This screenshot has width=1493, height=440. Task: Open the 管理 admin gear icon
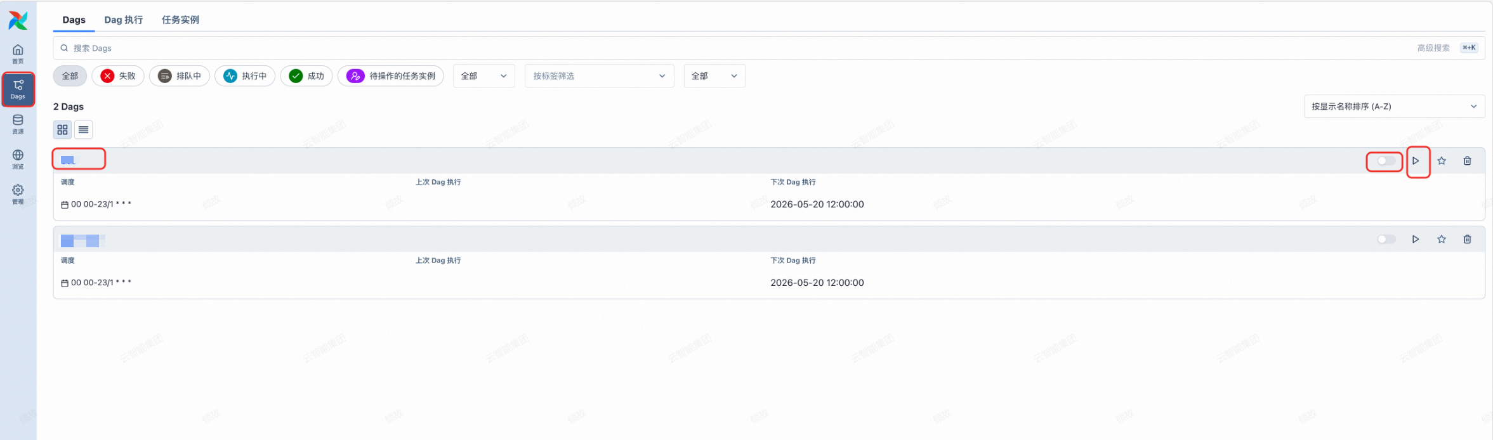pyautogui.click(x=18, y=194)
